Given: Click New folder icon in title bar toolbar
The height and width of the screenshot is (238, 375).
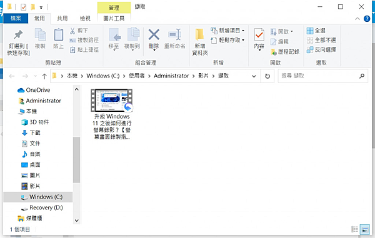Looking at the screenshot, I should (32, 7).
